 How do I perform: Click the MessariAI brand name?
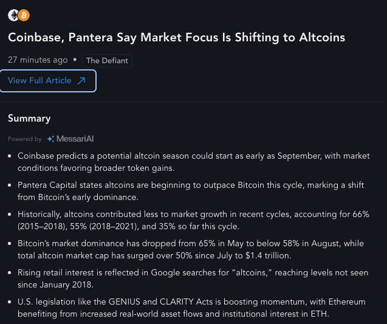tap(75, 139)
